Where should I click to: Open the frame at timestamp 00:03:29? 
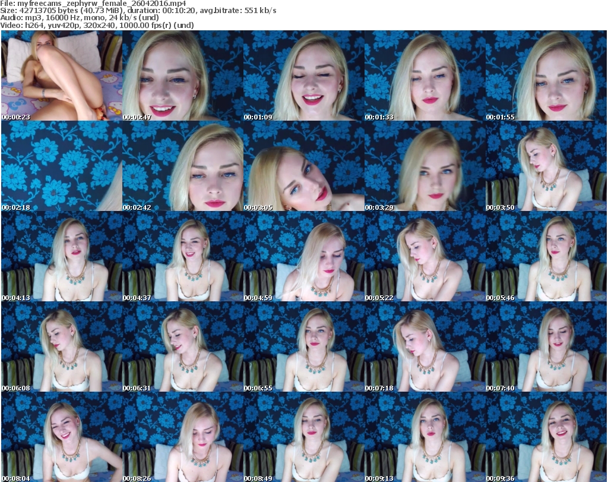click(x=425, y=166)
